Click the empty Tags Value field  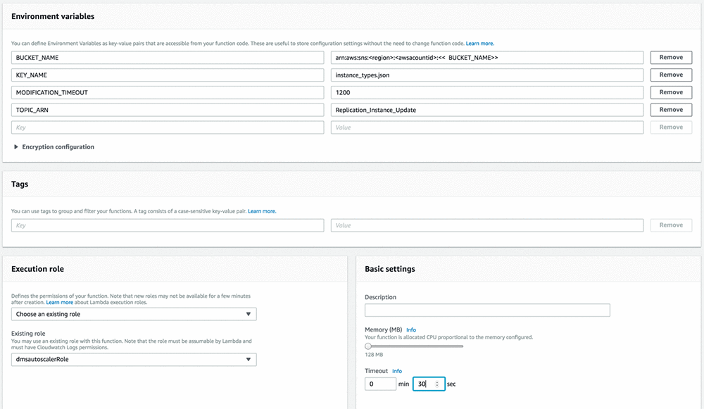(x=486, y=225)
